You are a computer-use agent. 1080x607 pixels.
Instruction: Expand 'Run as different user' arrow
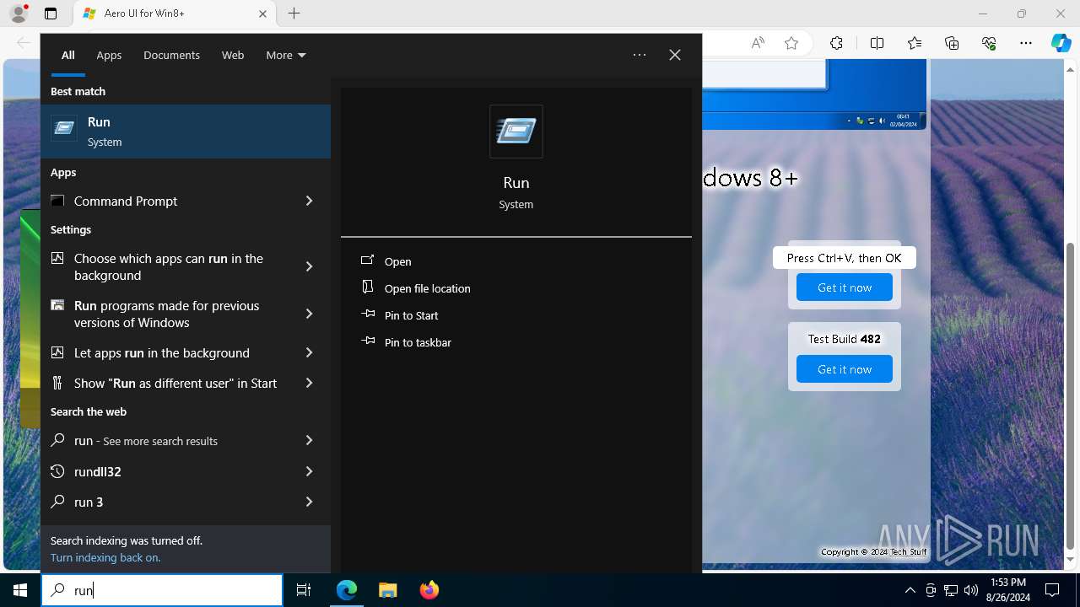pyautogui.click(x=309, y=383)
